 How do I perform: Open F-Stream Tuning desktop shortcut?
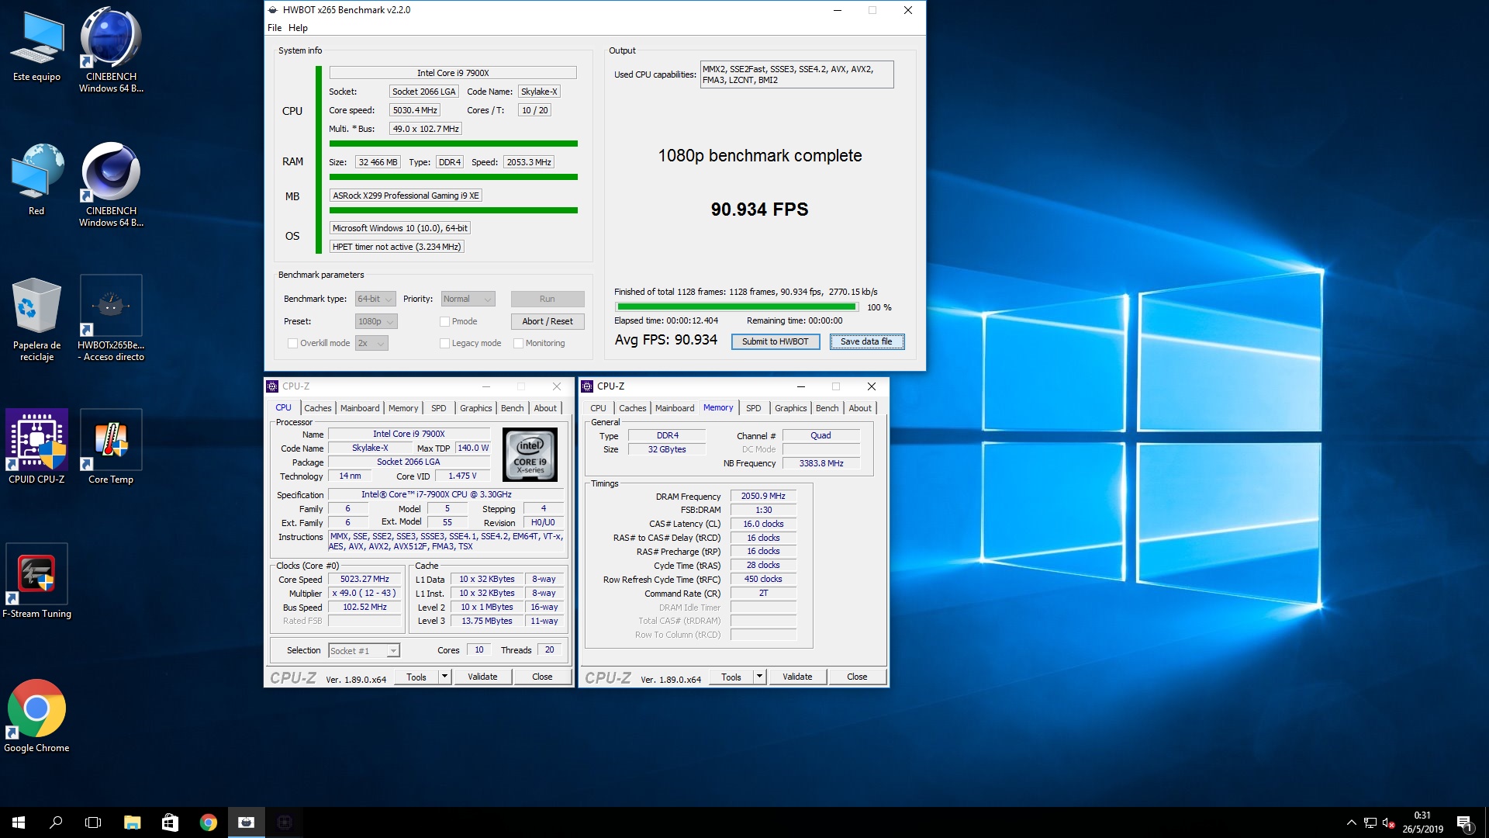36,581
